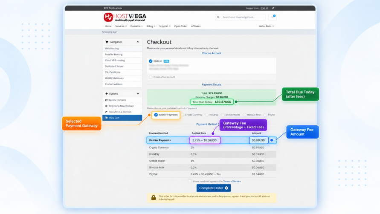Tick the Terms of Service agreement checkbox
This screenshot has height=214, width=380.
click(x=189, y=181)
